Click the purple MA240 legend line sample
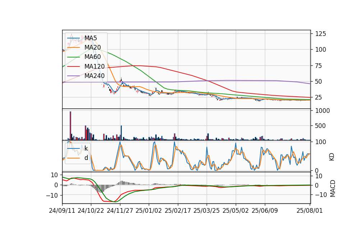Screen dimensions: 345x248 tap(73, 76)
